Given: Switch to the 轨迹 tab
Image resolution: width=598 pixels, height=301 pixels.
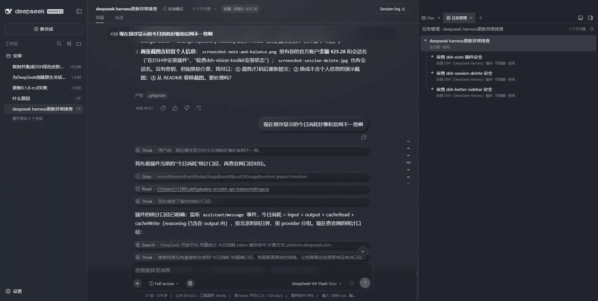Looking at the screenshot, I should click(119, 18).
